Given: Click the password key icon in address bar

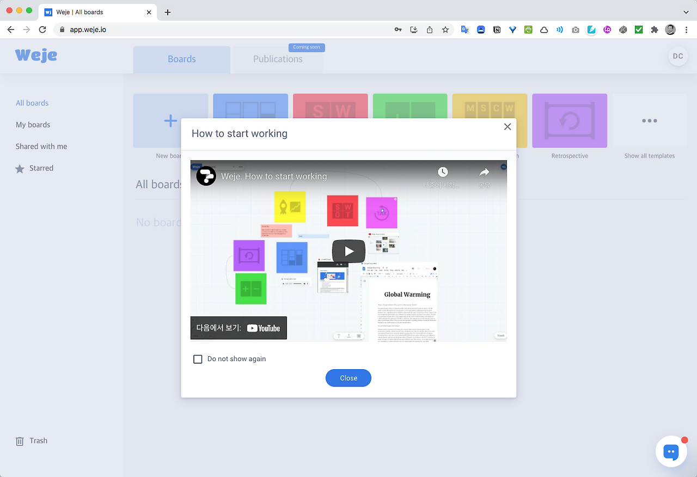Looking at the screenshot, I should click(x=399, y=30).
